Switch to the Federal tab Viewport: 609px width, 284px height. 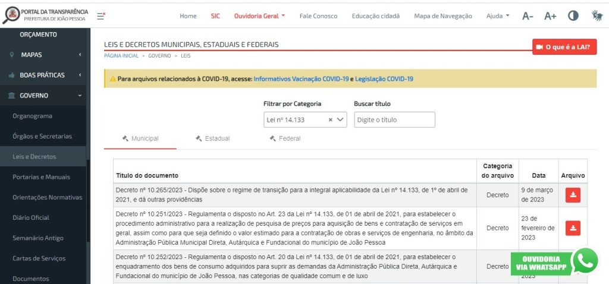click(x=285, y=138)
